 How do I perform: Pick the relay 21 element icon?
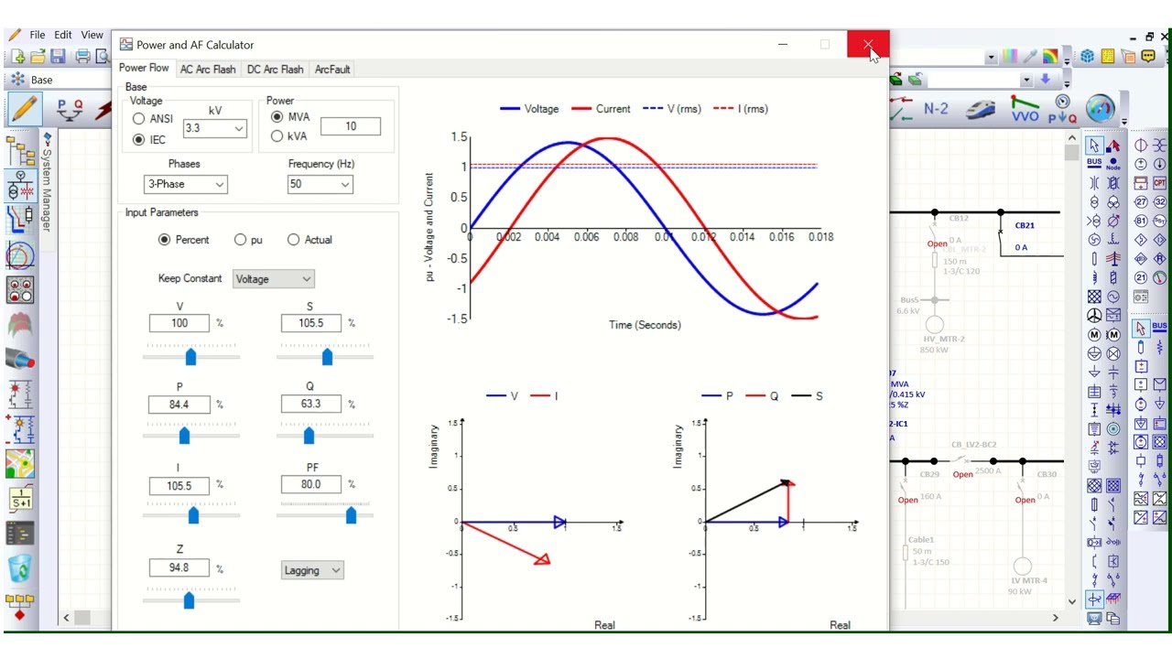(x=1141, y=278)
